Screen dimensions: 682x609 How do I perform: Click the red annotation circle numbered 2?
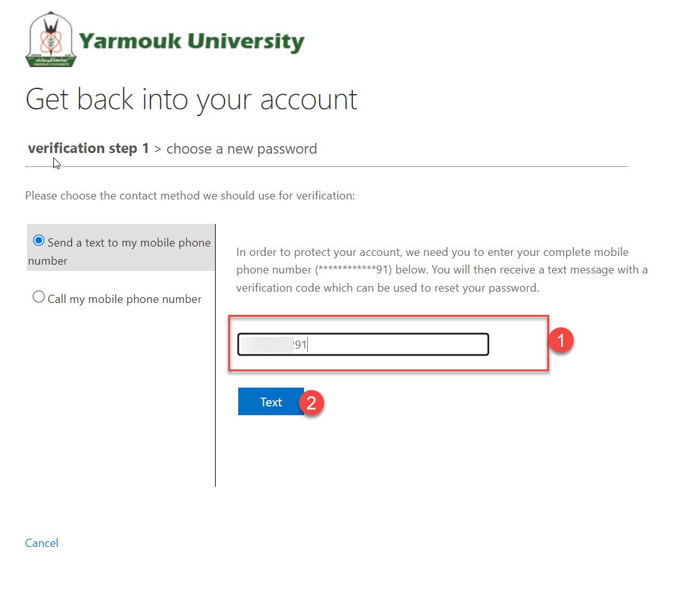click(311, 403)
